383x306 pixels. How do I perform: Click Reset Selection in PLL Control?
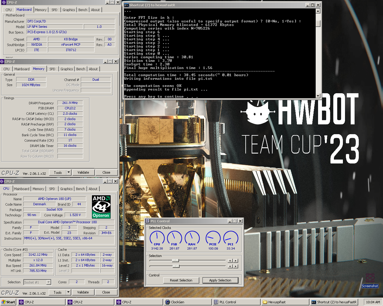point(181,280)
